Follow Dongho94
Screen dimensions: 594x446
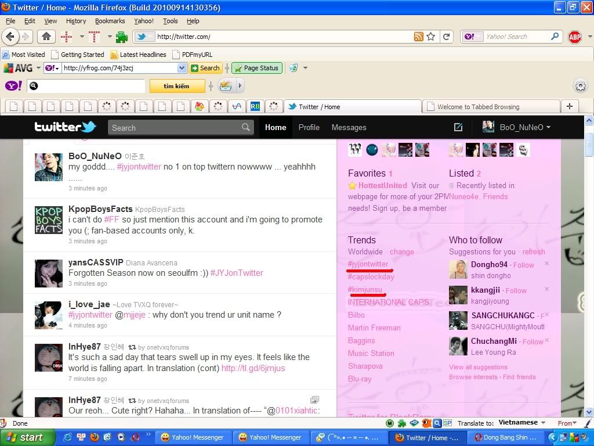(524, 265)
